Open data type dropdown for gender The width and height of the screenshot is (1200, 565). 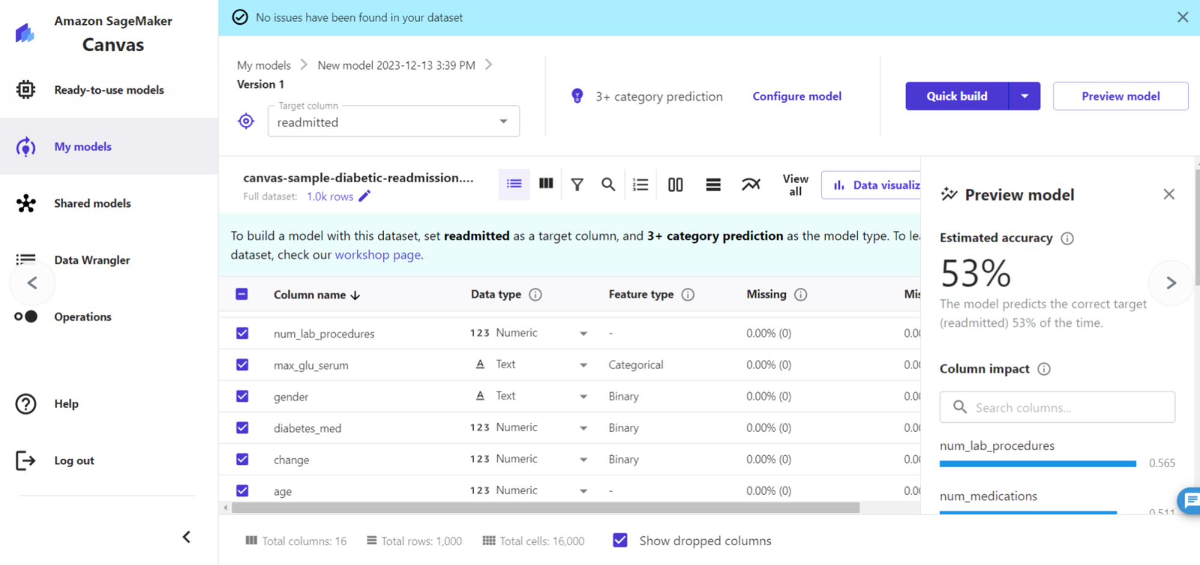(583, 396)
